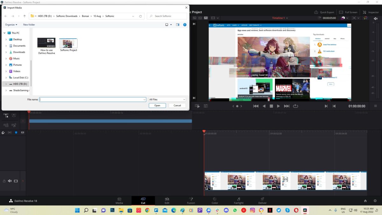
Task: Jump to the first frame
Action: tap(256, 106)
